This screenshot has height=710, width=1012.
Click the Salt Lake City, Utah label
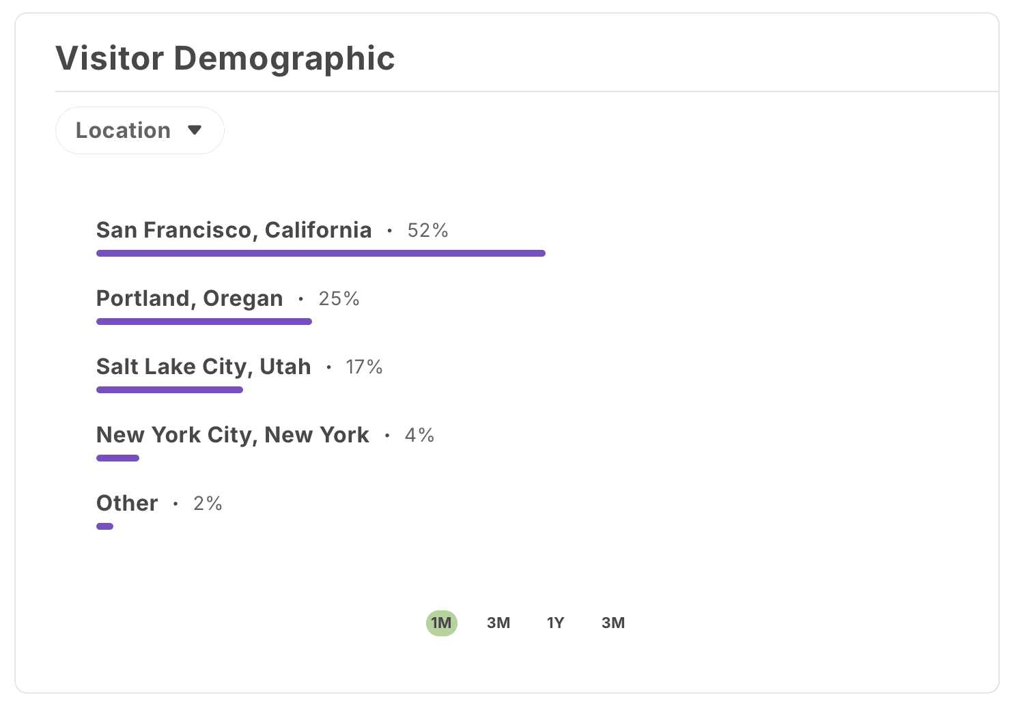pos(203,367)
